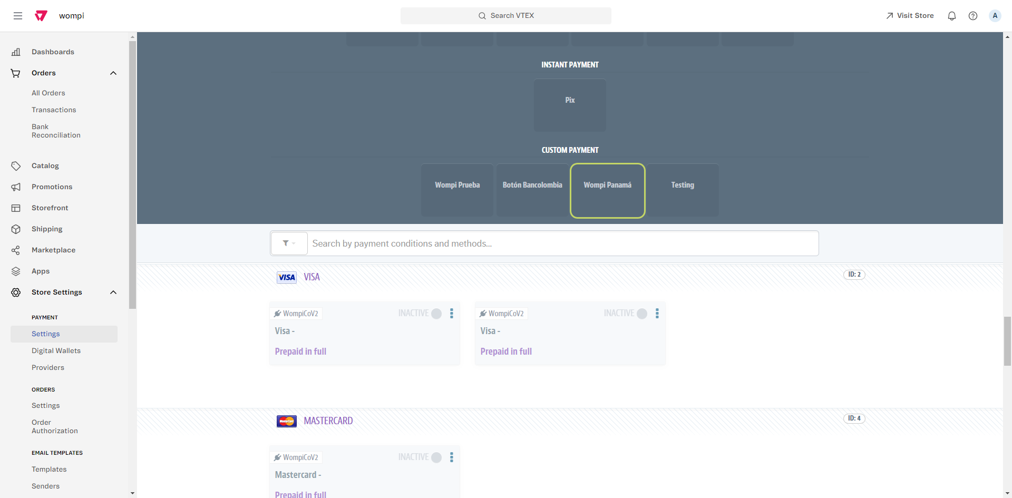The width and height of the screenshot is (1012, 498).
Task: Open the Digital Wallets settings page
Action: (56, 350)
